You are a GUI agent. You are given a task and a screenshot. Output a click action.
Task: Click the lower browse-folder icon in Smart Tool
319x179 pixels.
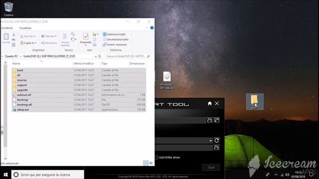point(216,148)
